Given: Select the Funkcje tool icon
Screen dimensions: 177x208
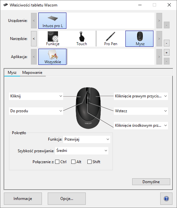Looking at the screenshot, I should 53,39.
